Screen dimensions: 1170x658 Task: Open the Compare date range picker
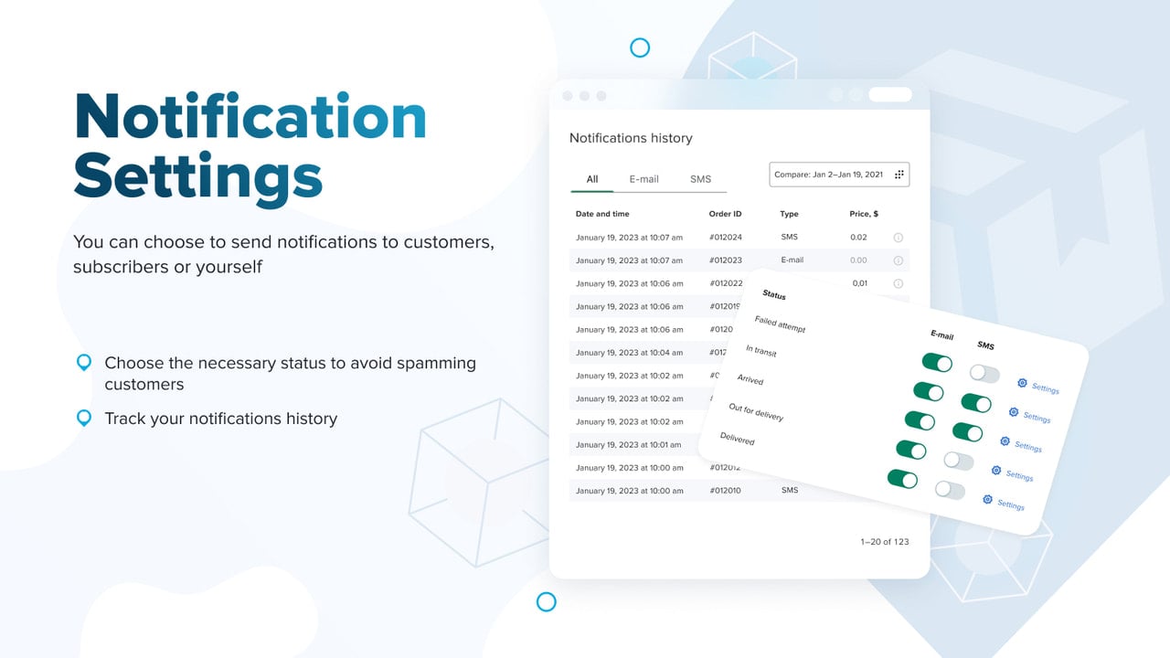tap(839, 175)
